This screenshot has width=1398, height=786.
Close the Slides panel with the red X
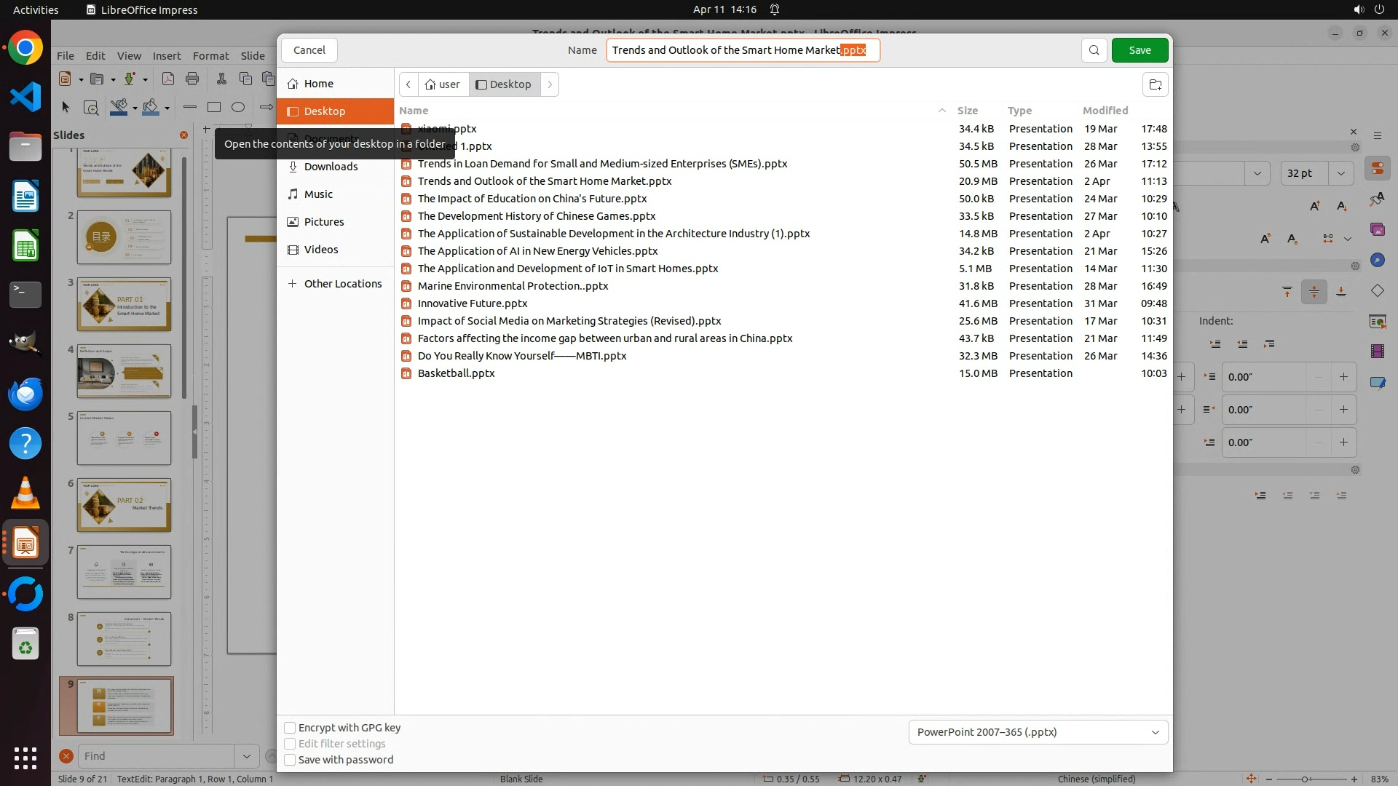[183, 135]
